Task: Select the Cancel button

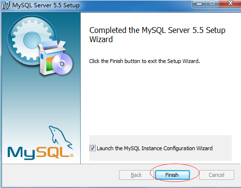Action: pyautogui.click(x=217, y=175)
